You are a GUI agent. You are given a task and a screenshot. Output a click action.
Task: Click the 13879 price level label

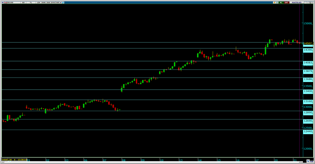[x=308, y=71]
